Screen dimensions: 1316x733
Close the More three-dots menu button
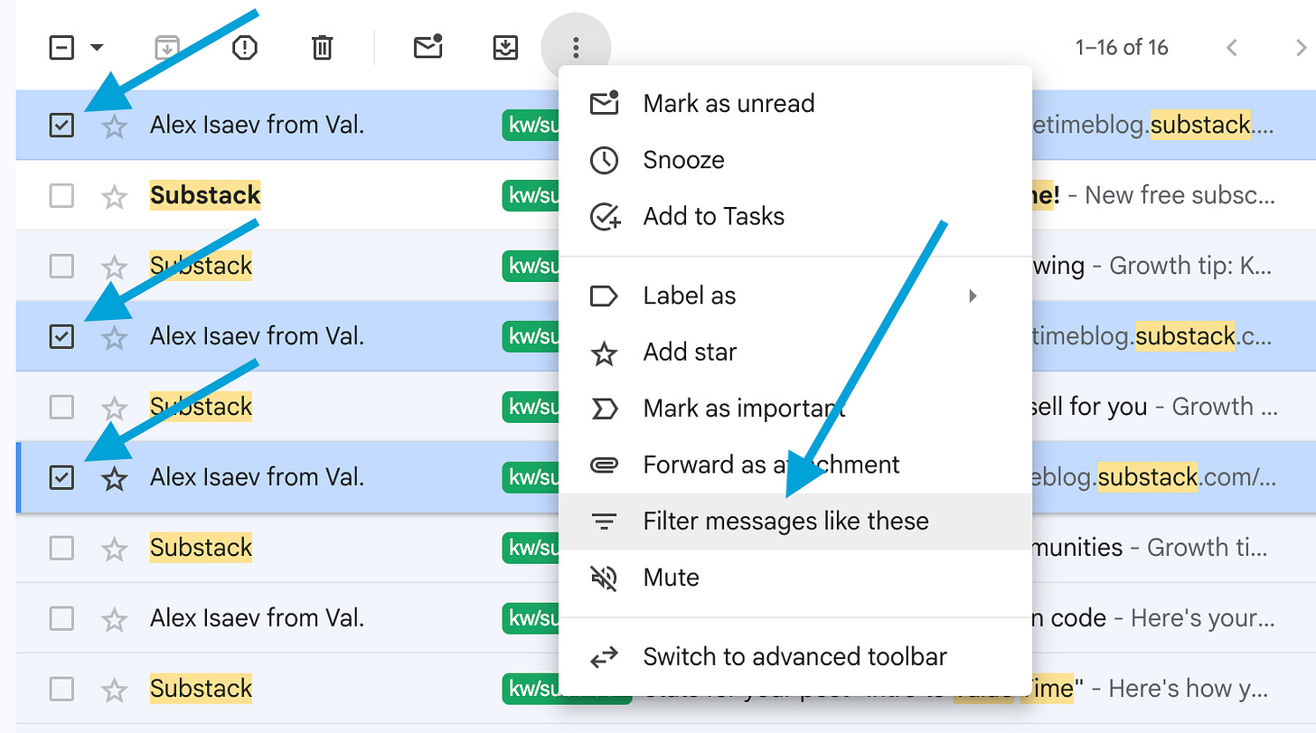[576, 47]
